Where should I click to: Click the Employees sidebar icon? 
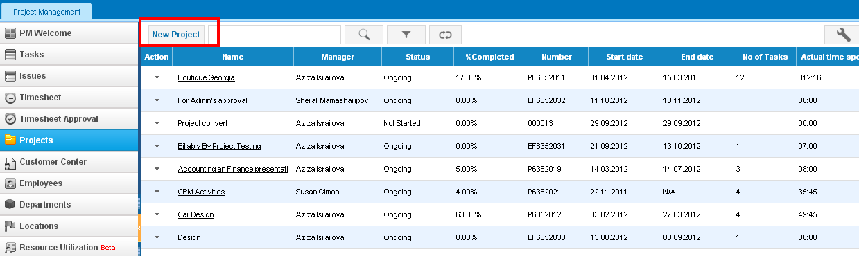click(x=10, y=183)
